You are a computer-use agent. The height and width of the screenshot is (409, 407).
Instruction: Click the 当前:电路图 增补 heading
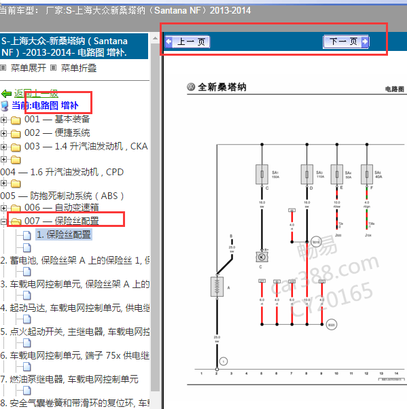click(x=45, y=105)
